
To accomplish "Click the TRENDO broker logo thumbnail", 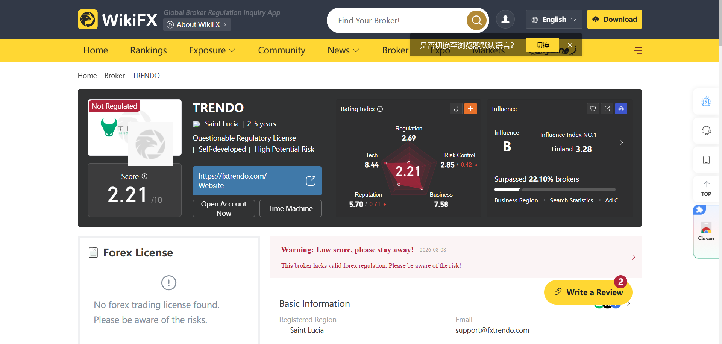I will coord(135,127).
